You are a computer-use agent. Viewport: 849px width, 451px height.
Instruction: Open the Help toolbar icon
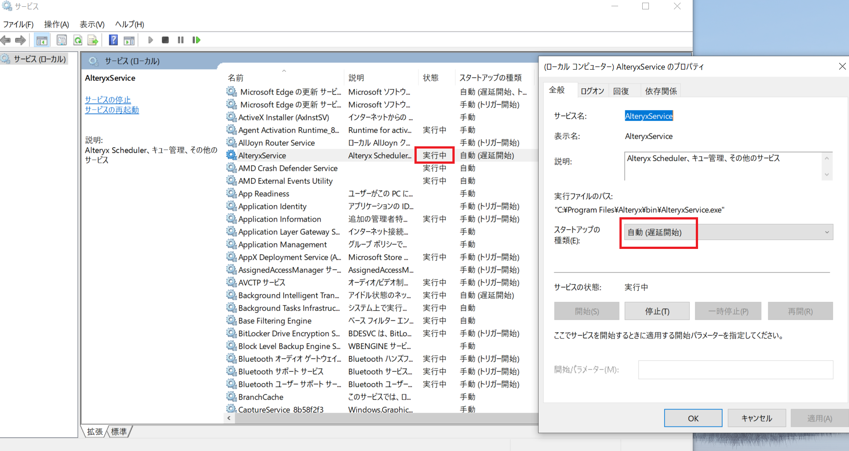click(x=113, y=40)
